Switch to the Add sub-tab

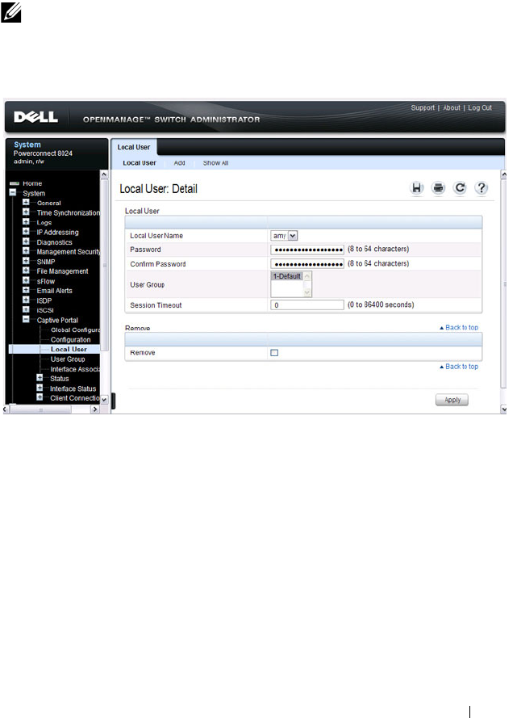[179, 163]
